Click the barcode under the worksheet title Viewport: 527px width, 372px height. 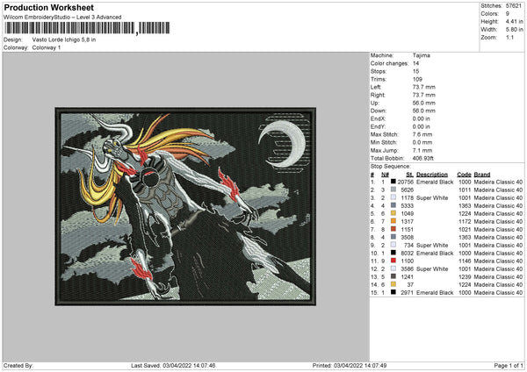click(x=87, y=28)
